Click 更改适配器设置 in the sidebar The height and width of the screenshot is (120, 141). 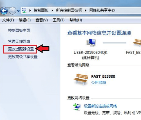(21, 49)
